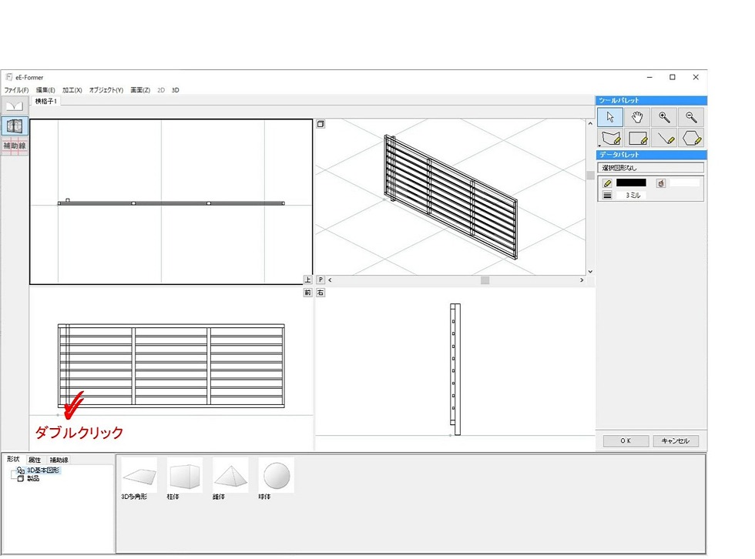Screen dimensions: 755x559
Task: Toggle the 補助線 guide lines sidebar button
Action: coord(15,146)
